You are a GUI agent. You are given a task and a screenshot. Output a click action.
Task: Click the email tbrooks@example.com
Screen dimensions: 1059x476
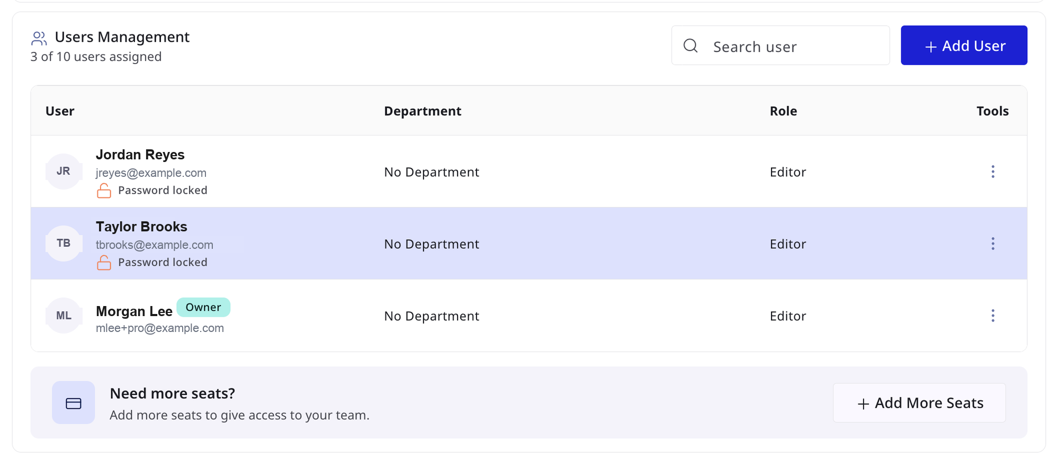click(x=155, y=245)
